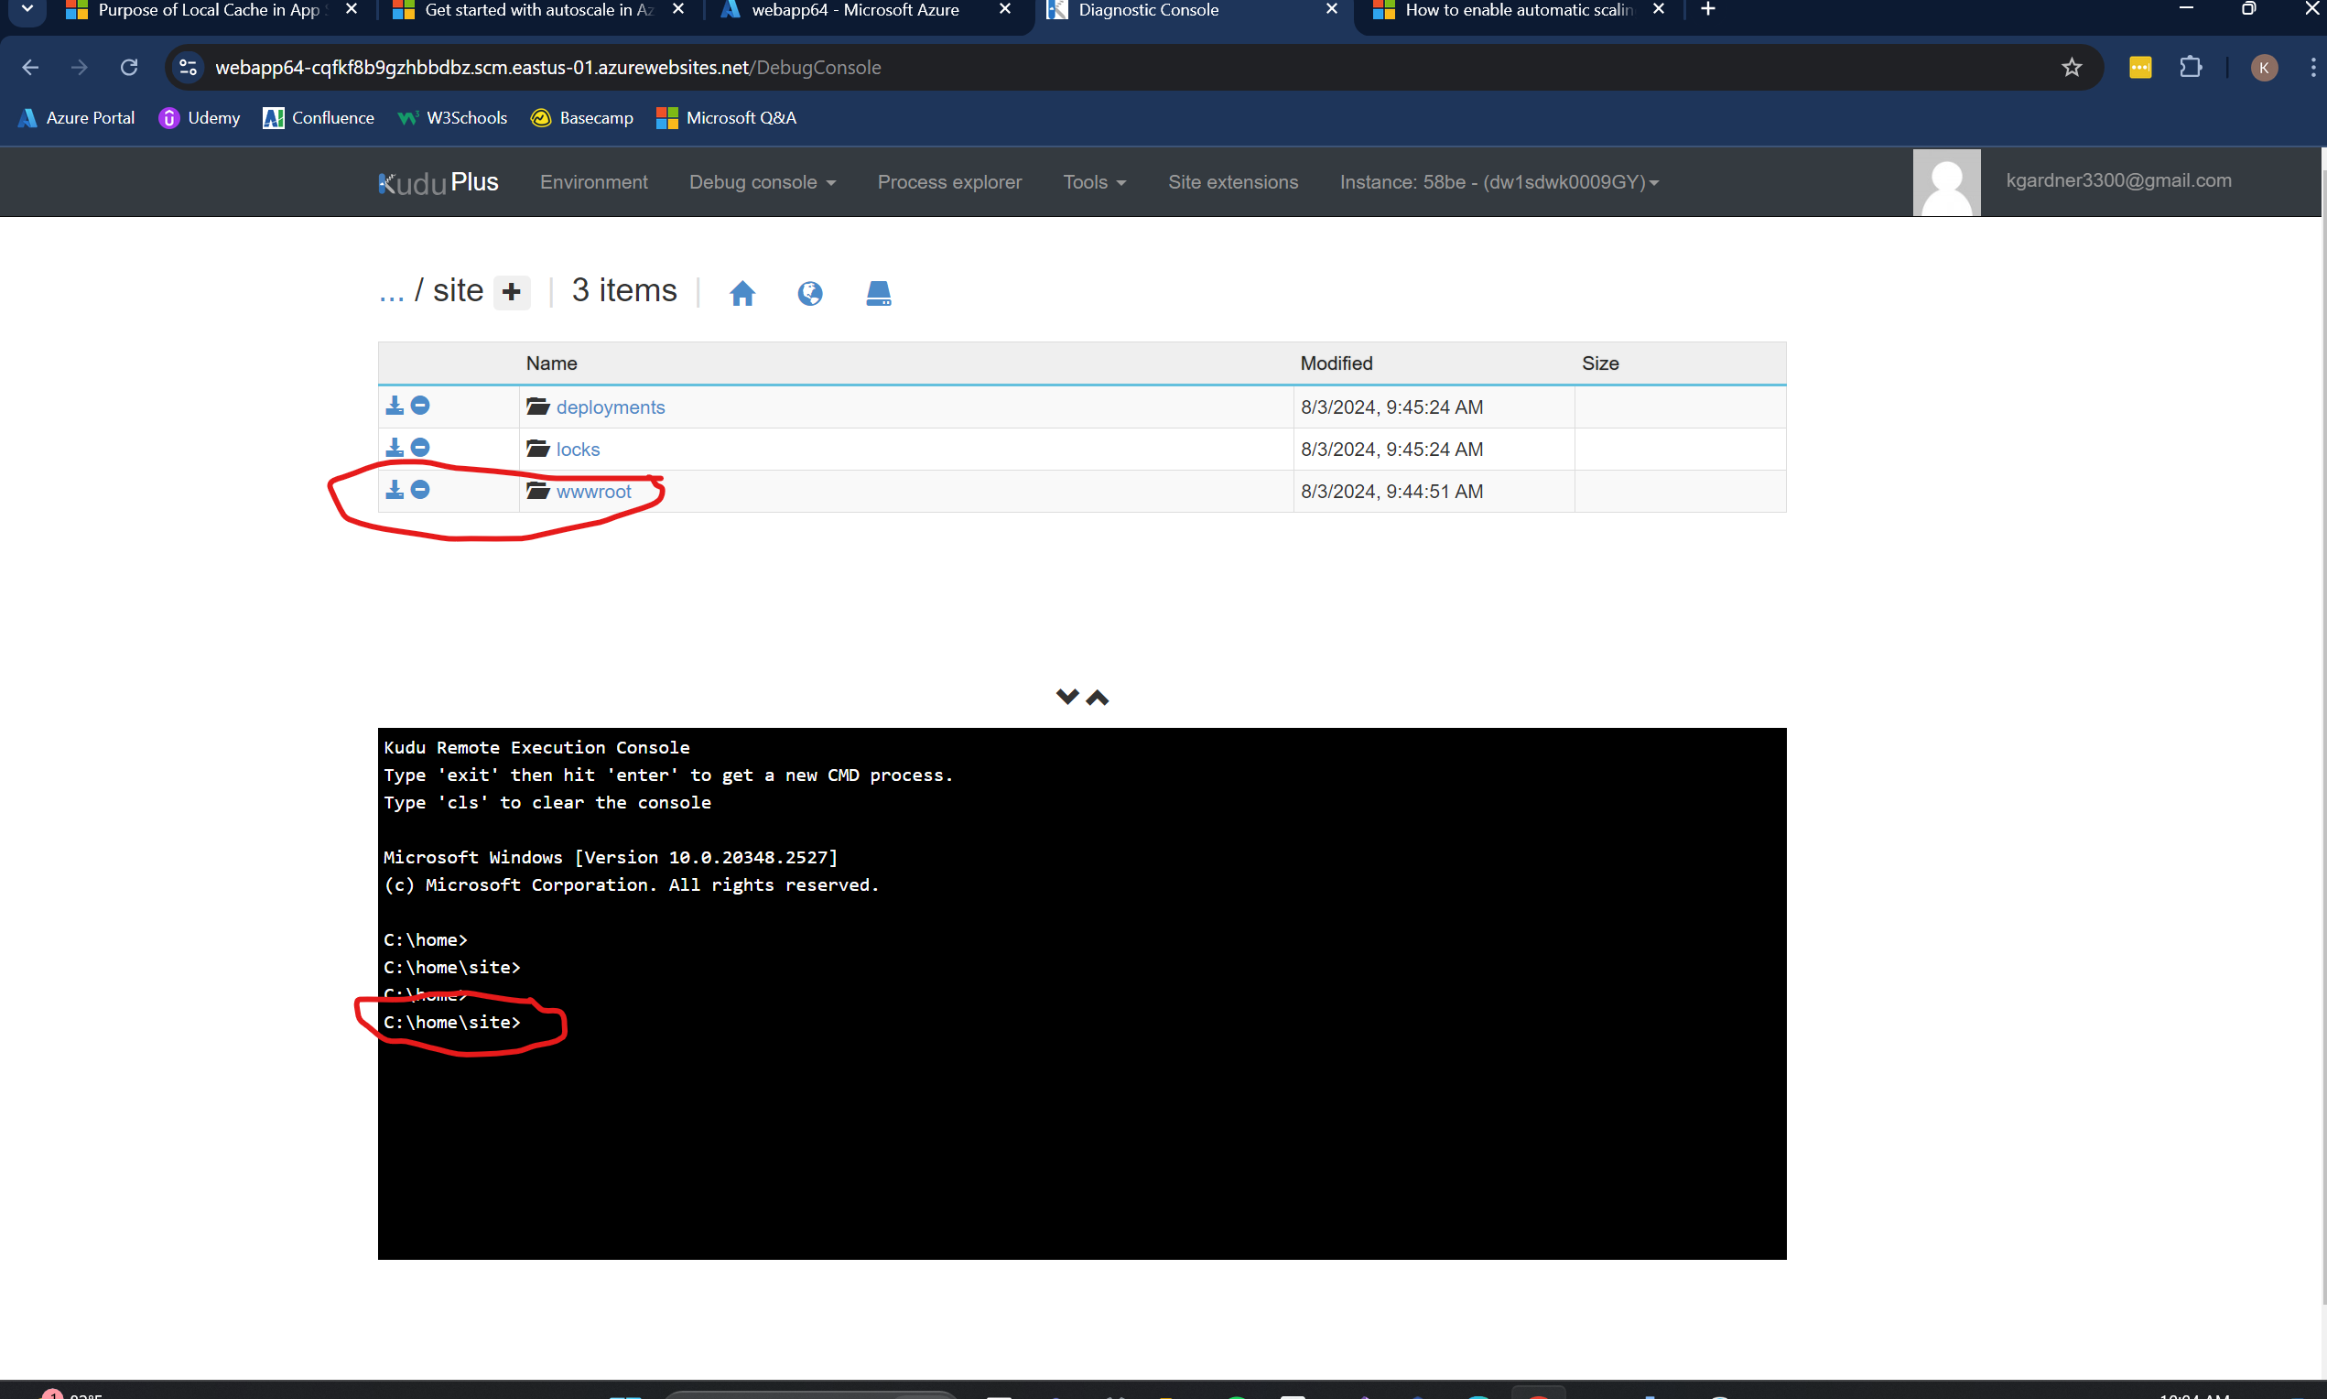Open the Udemy bookmark
This screenshot has height=1399, width=2327.
coord(200,118)
